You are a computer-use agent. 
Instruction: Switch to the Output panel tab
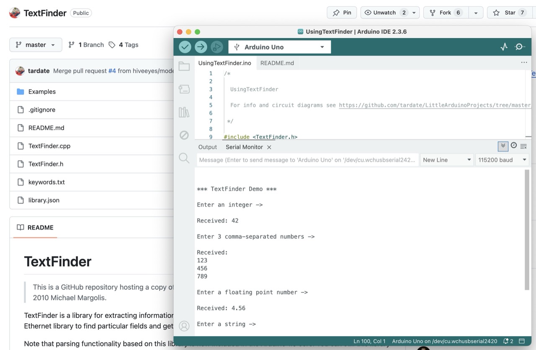click(x=207, y=147)
